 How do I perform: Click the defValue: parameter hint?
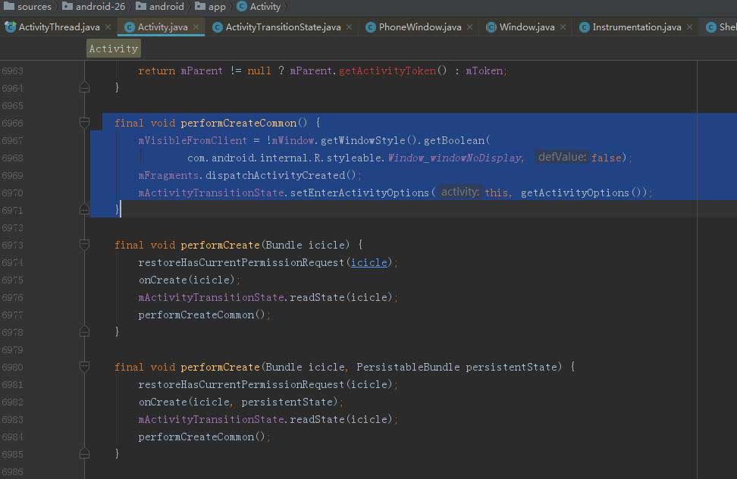pyautogui.click(x=562, y=157)
